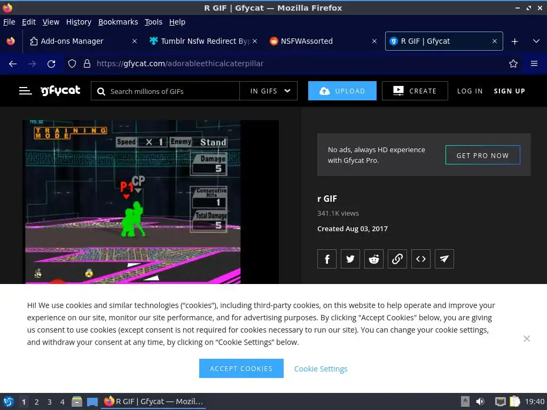Open the volume control in tray
Viewport: 547px width, 410px height.
click(x=480, y=401)
